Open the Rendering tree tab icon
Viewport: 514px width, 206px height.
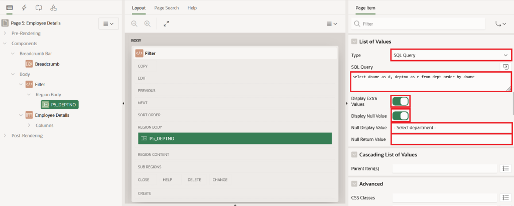click(x=10, y=8)
